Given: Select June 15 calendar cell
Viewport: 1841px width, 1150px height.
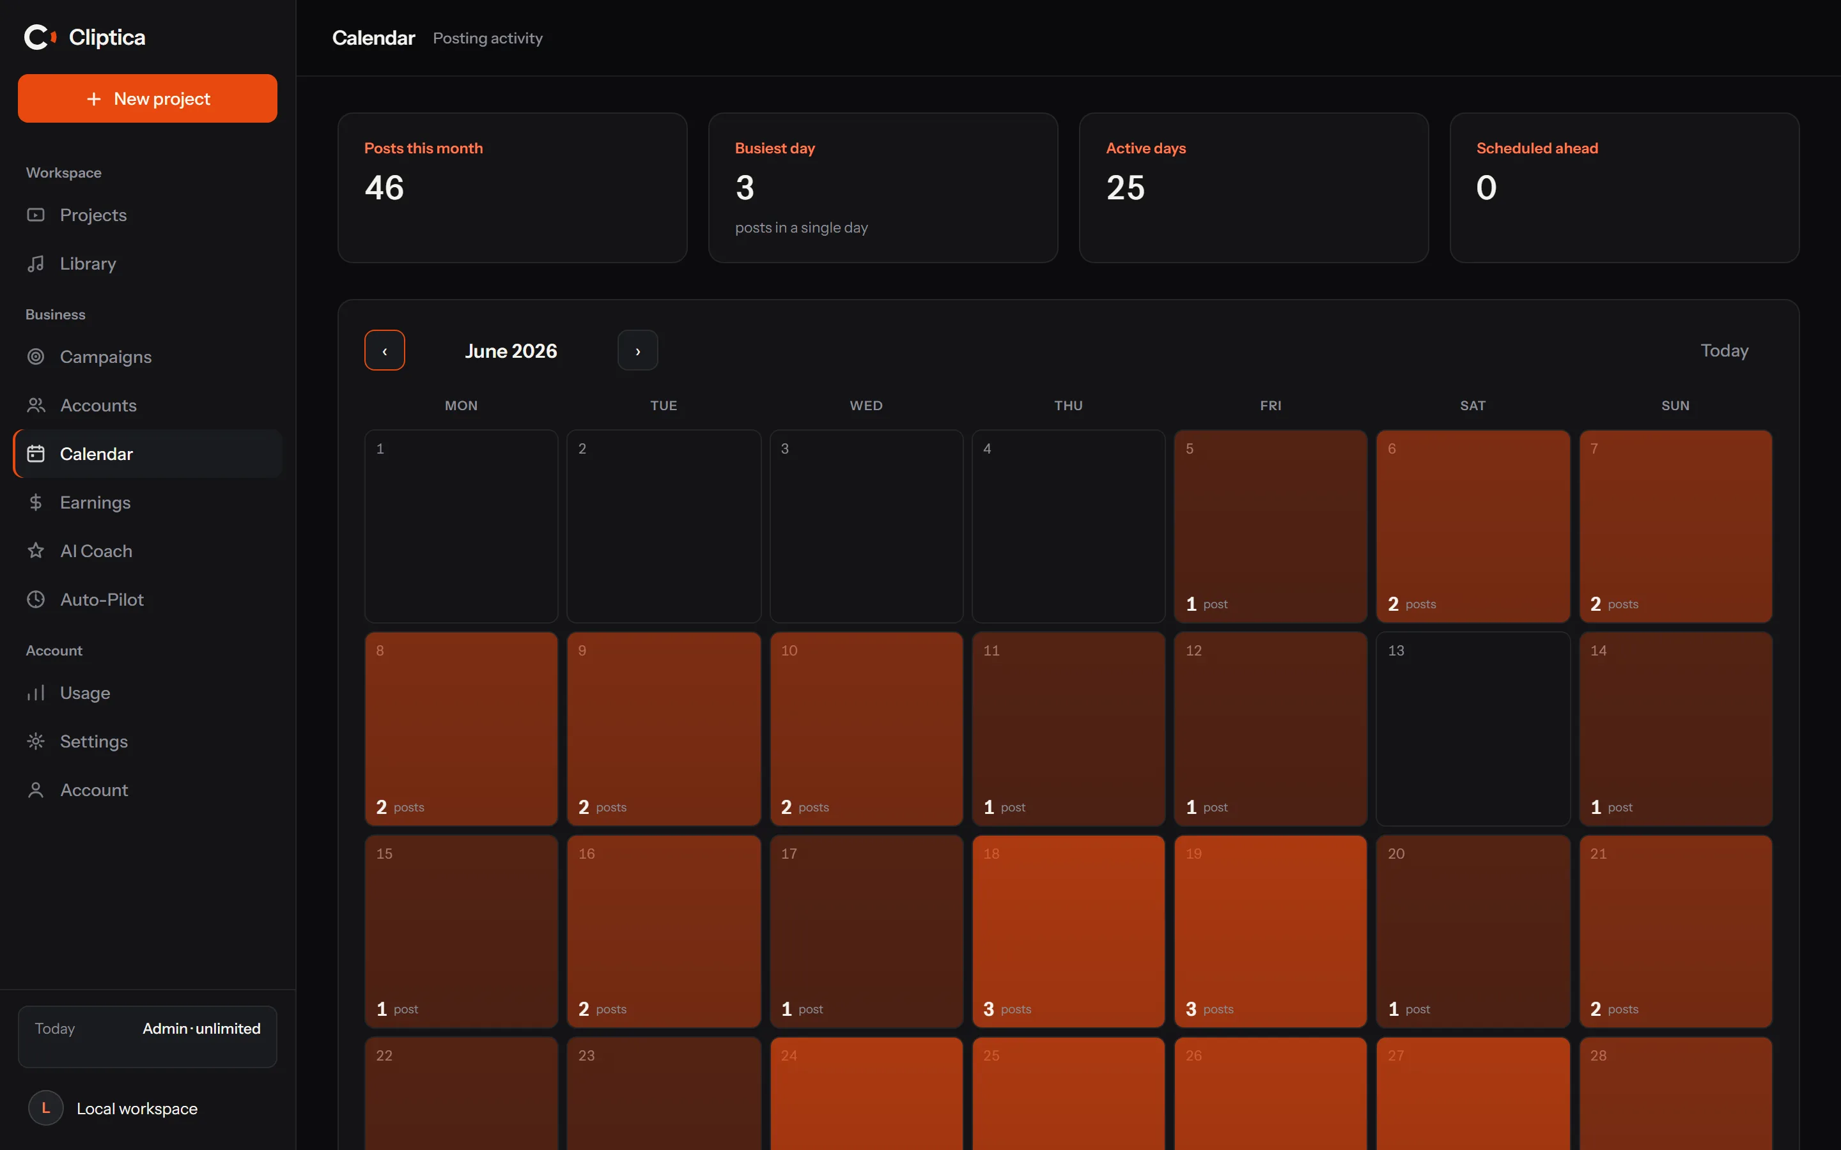Looking at the screenshot, I should [461, 931].
